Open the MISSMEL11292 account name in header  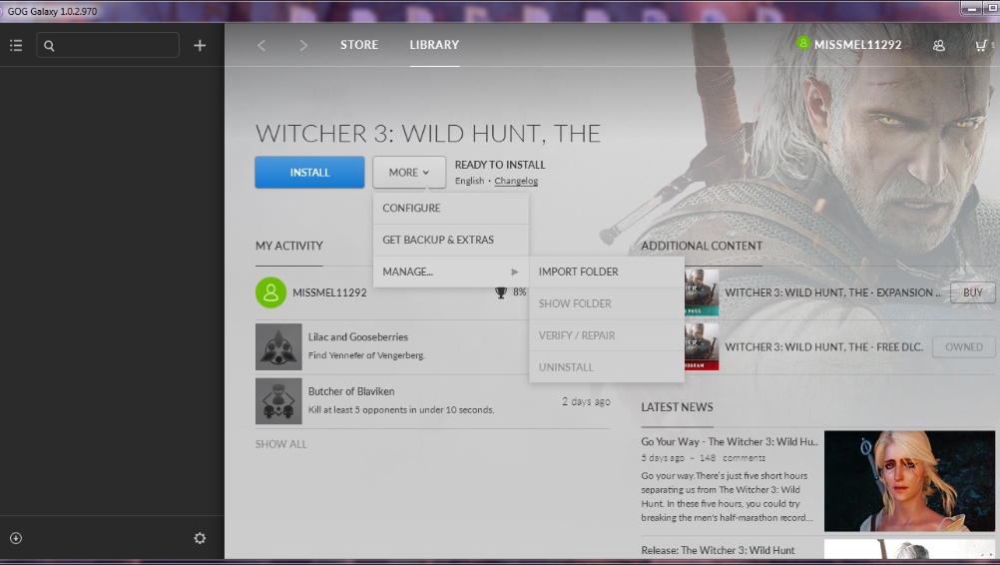[x=857, y=45]
